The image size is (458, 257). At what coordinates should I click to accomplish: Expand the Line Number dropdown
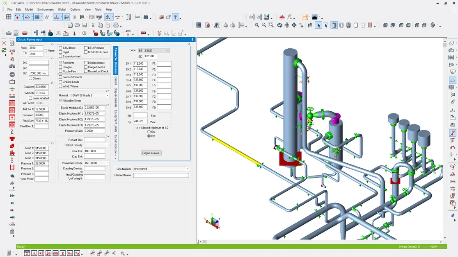coord(187,169)
